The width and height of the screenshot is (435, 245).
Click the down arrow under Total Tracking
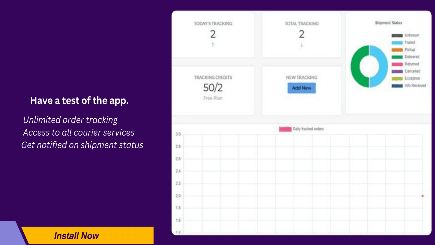302,45
